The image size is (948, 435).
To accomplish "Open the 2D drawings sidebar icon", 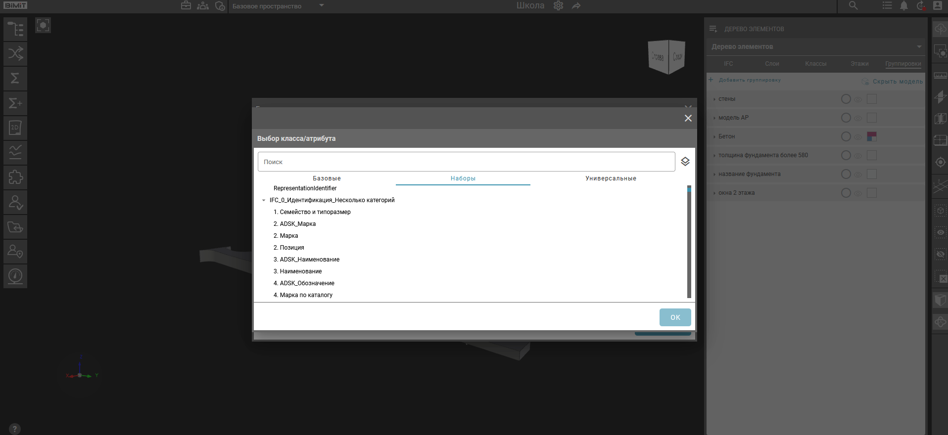I will 15,128.
